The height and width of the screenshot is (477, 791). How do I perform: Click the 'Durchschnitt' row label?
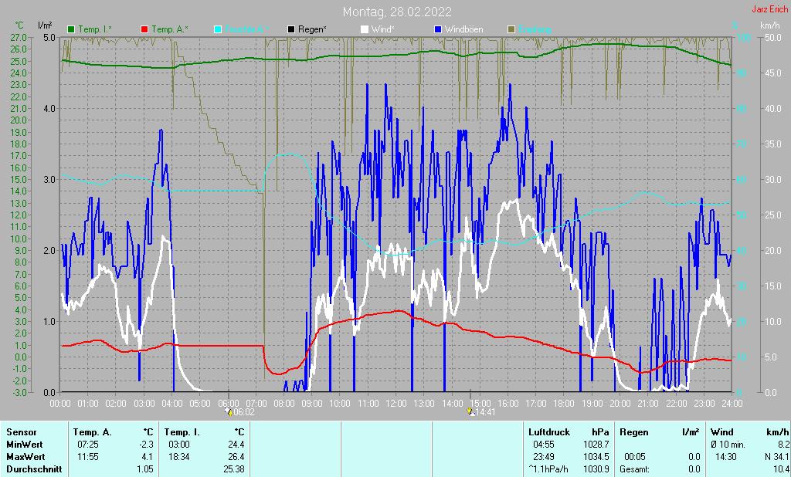click(x=34, y=469)
